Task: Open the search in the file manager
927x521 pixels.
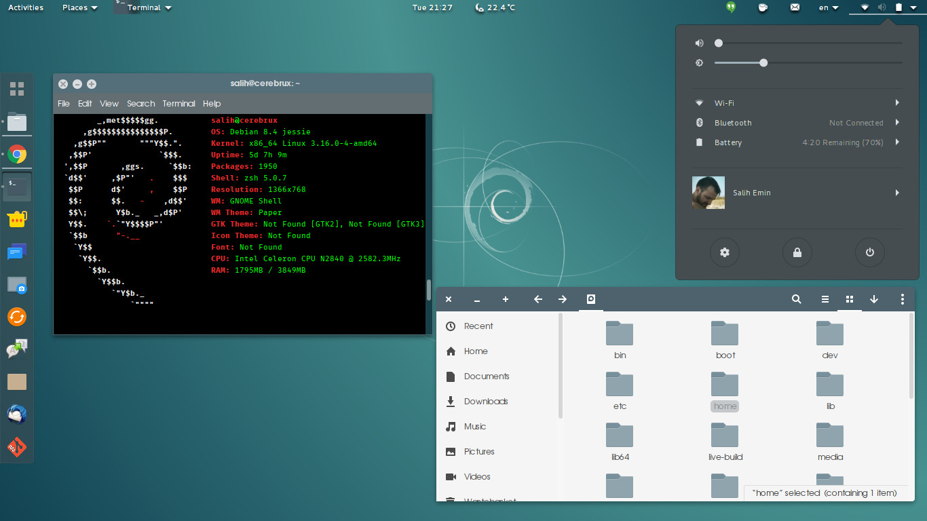Action: [796, 298]
